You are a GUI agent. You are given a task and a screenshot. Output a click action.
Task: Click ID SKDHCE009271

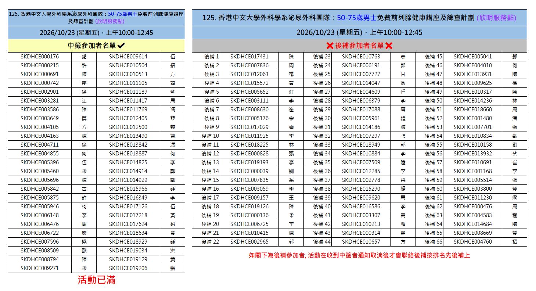tap(40, 268)
